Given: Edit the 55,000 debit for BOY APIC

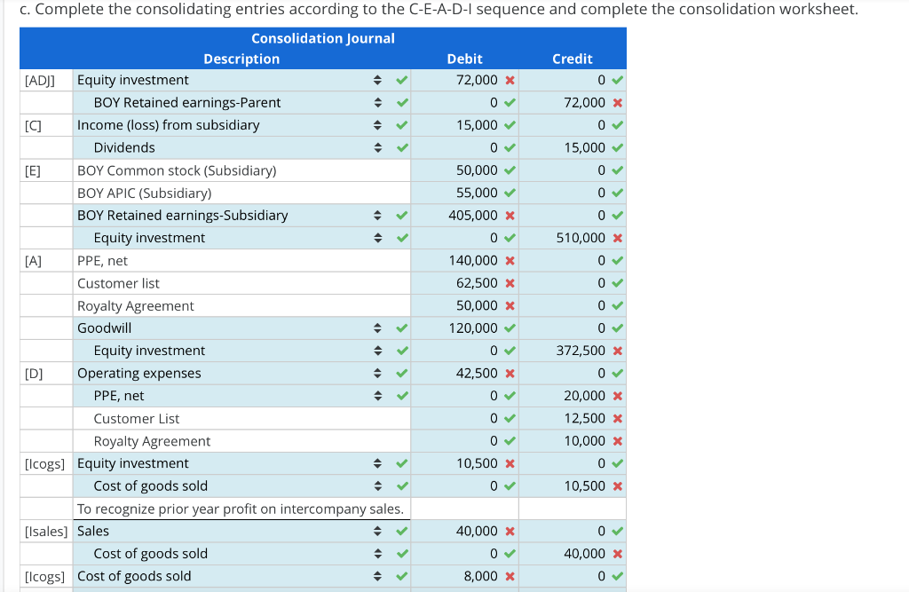Looking at the screenshot, I should (465, 193).
